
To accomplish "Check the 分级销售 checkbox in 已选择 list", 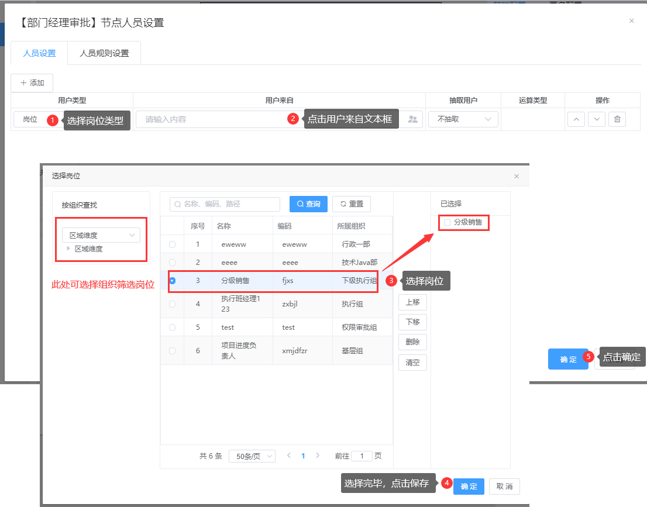I will click(448, 222).
